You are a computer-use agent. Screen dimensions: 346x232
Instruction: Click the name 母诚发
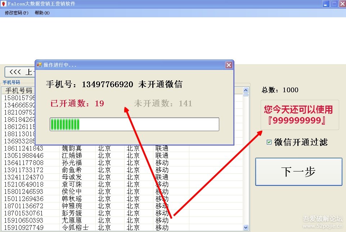[72, 177]
